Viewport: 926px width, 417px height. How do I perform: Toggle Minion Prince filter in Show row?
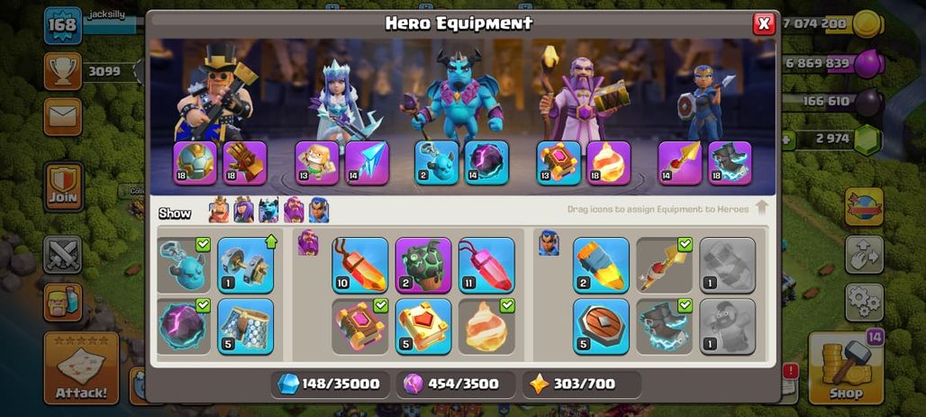268,210
